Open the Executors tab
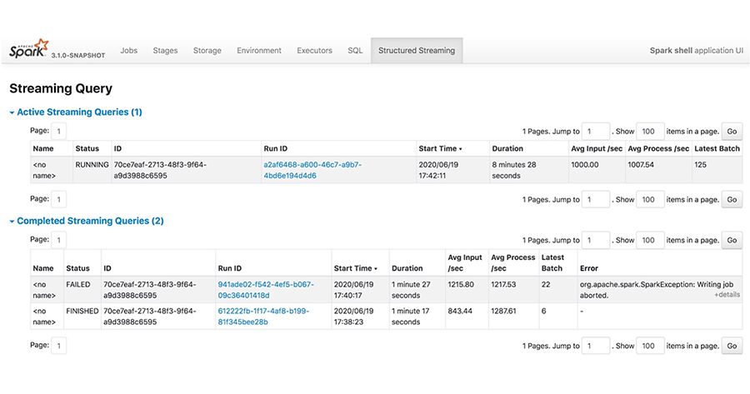Screen dimensions: 750x394 tap(314, 51)
